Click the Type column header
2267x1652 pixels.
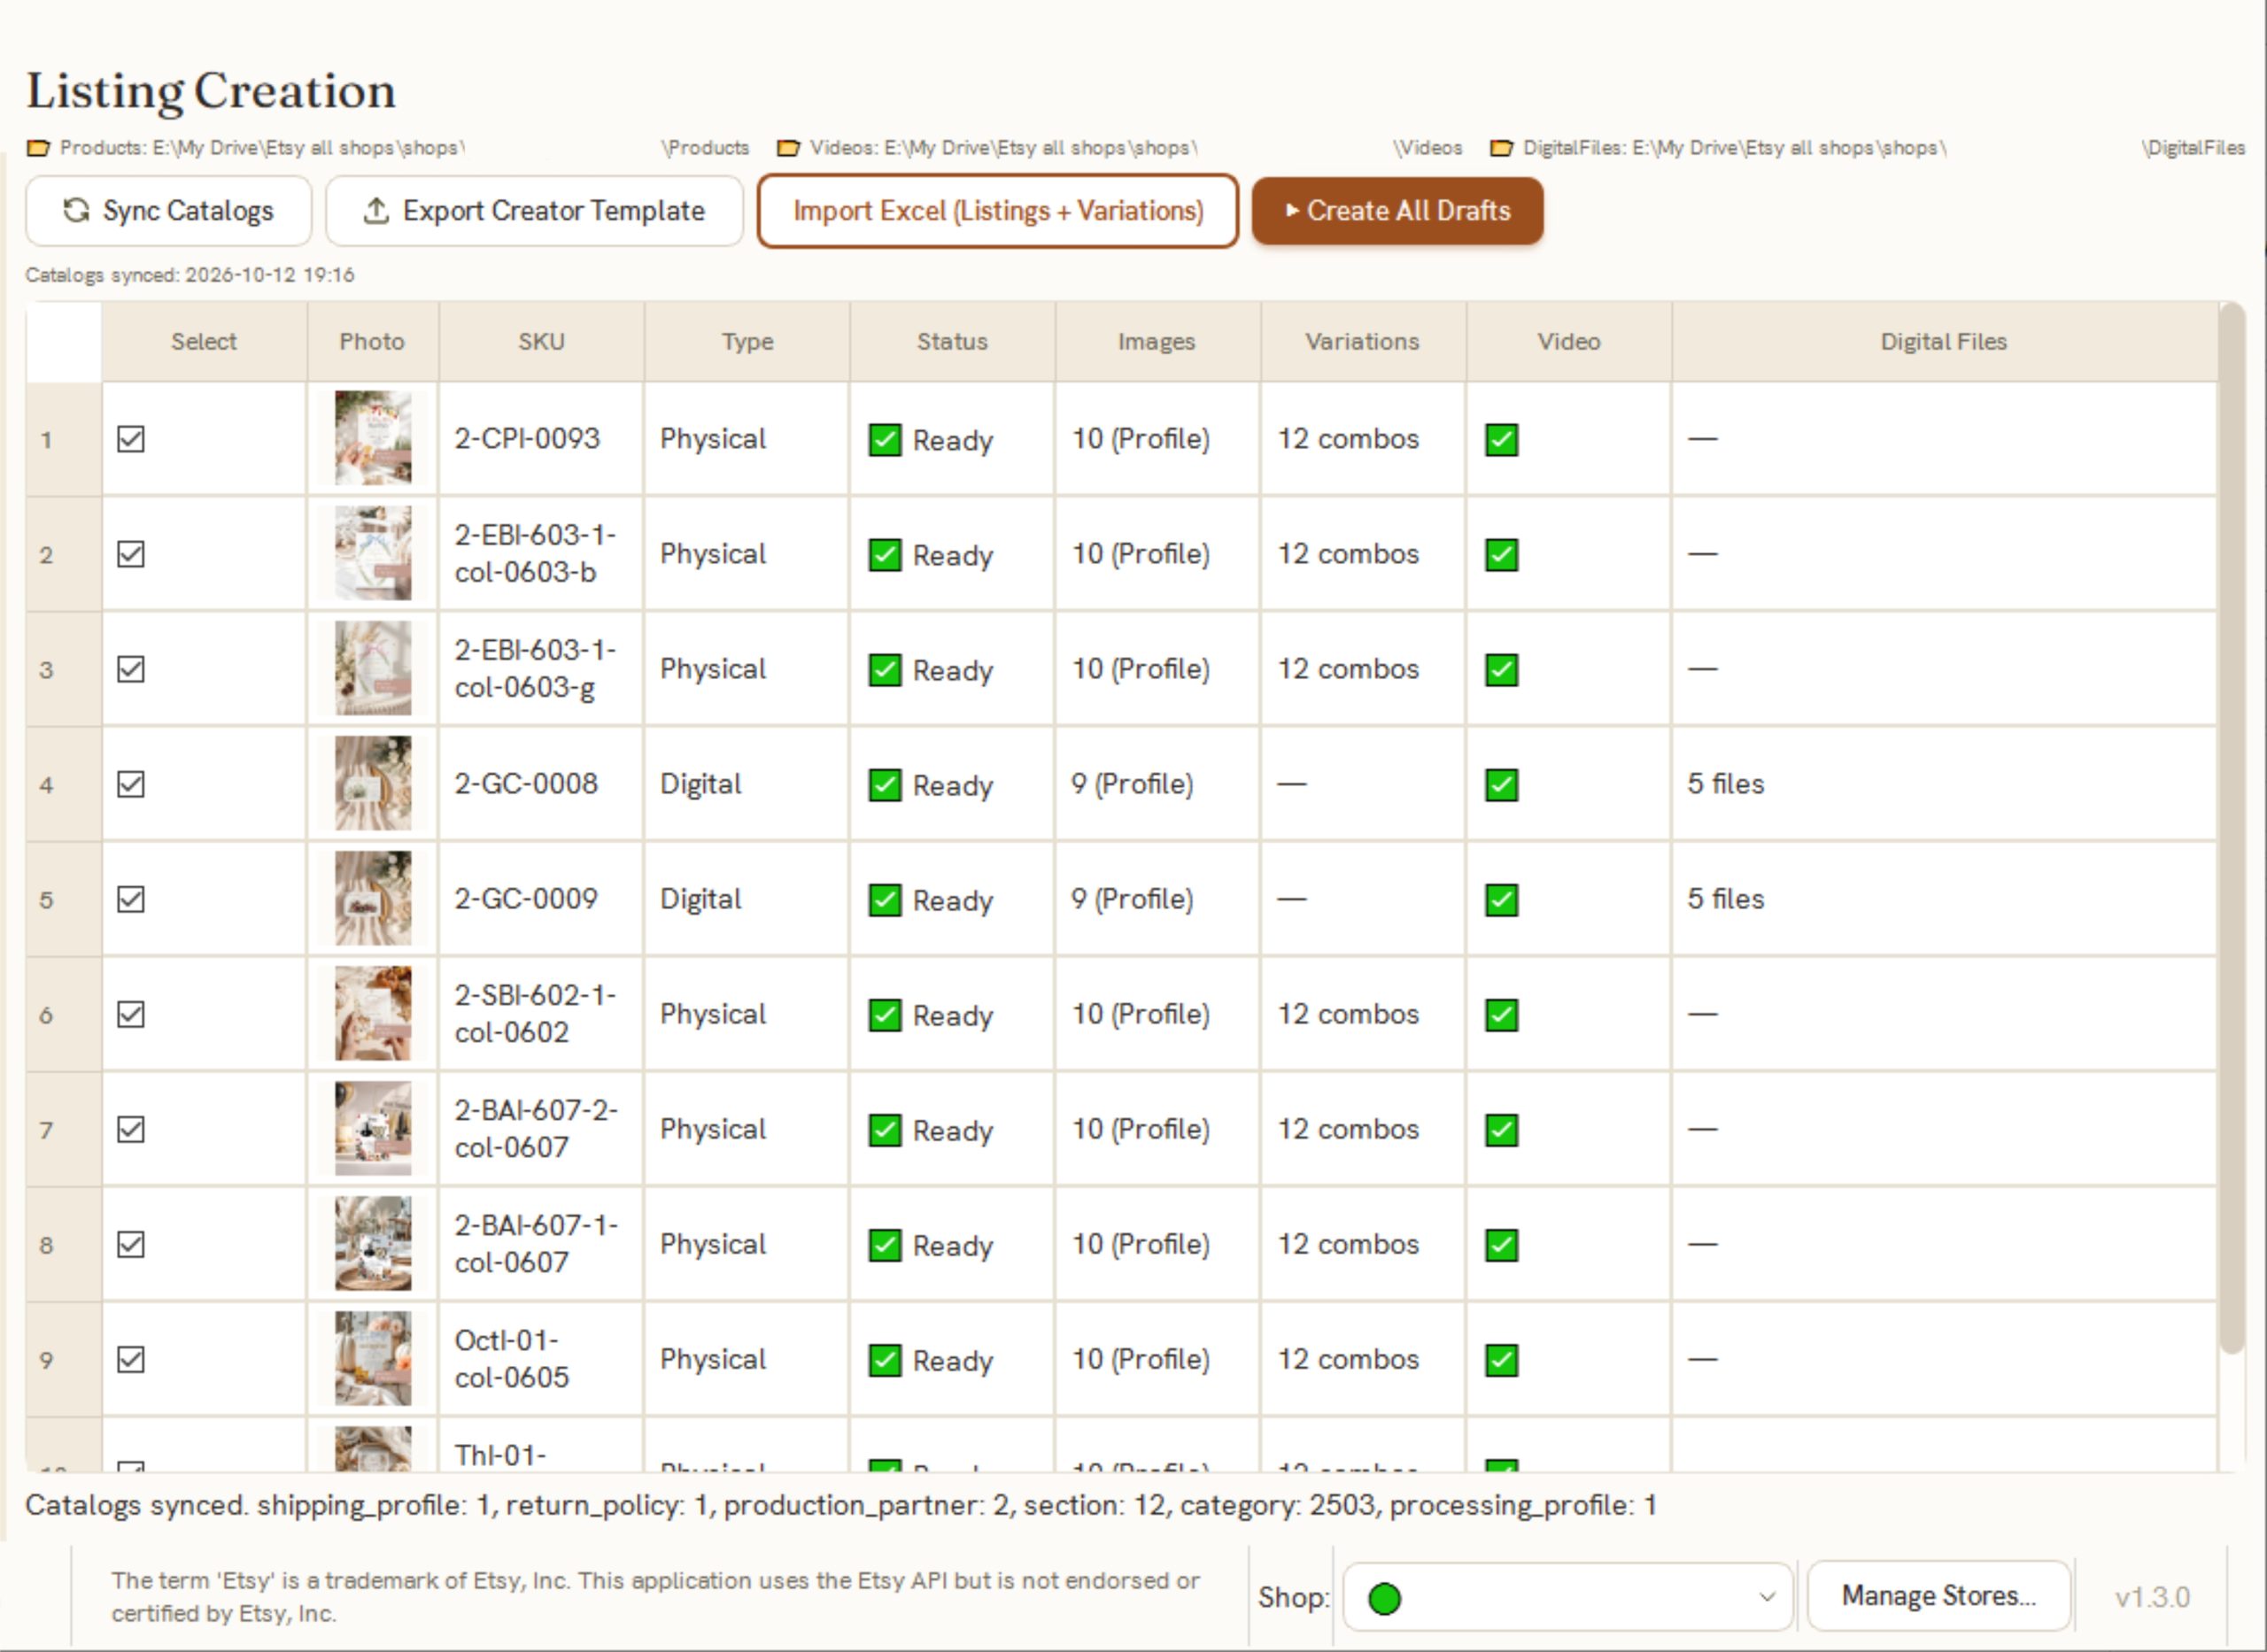747,341
